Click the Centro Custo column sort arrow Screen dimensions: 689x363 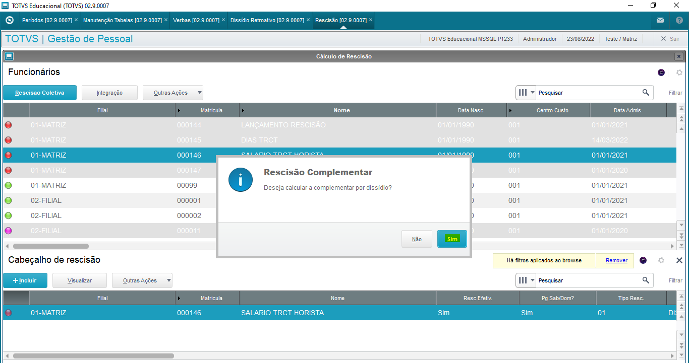click(510, 110)
